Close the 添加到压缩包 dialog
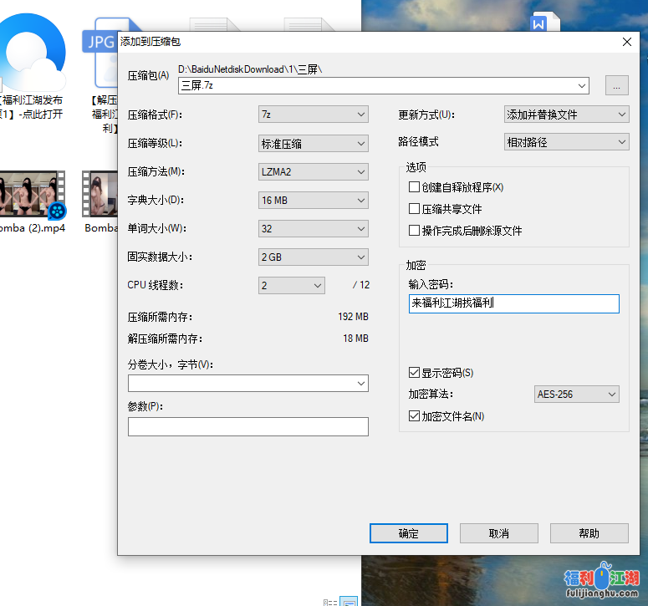The width and height of the screenshot is (648, 606). [626, 41]
